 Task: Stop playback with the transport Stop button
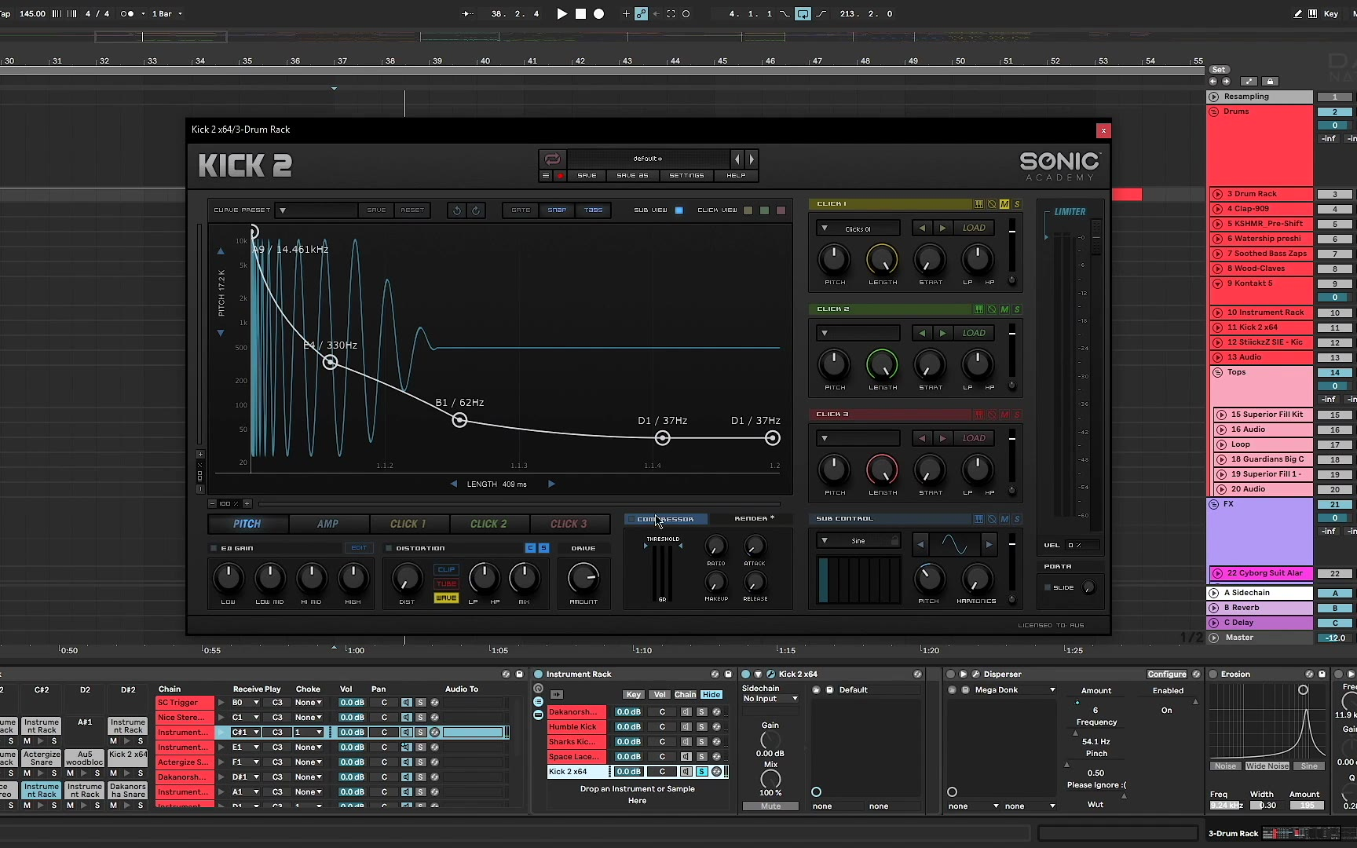580,13
